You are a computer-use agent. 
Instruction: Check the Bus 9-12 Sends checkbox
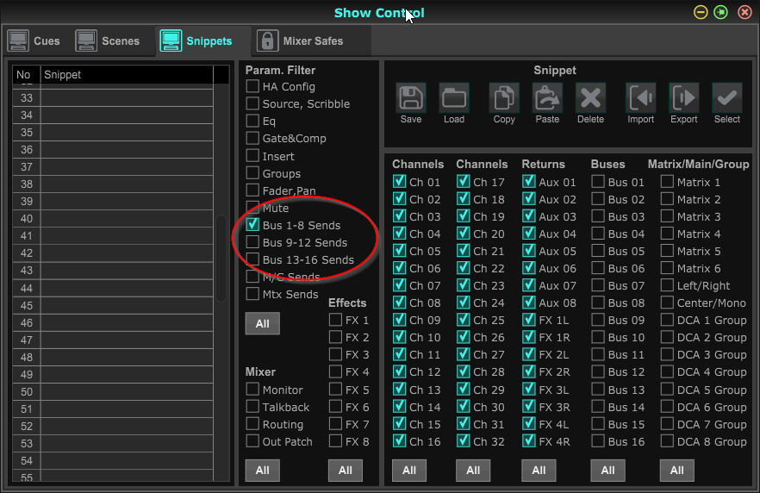click(x=252, y=242)
